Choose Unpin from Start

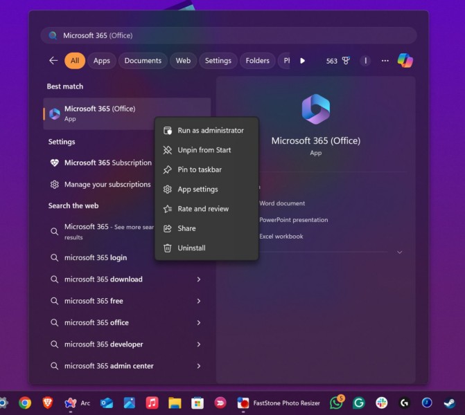207,150
